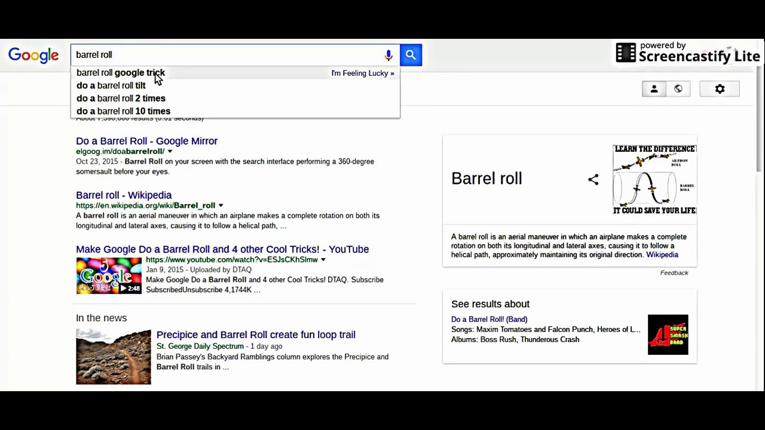The image size is (765, 430).
Task: Click the Screencastify Lite film icon
Action: (x=626, y=53)
